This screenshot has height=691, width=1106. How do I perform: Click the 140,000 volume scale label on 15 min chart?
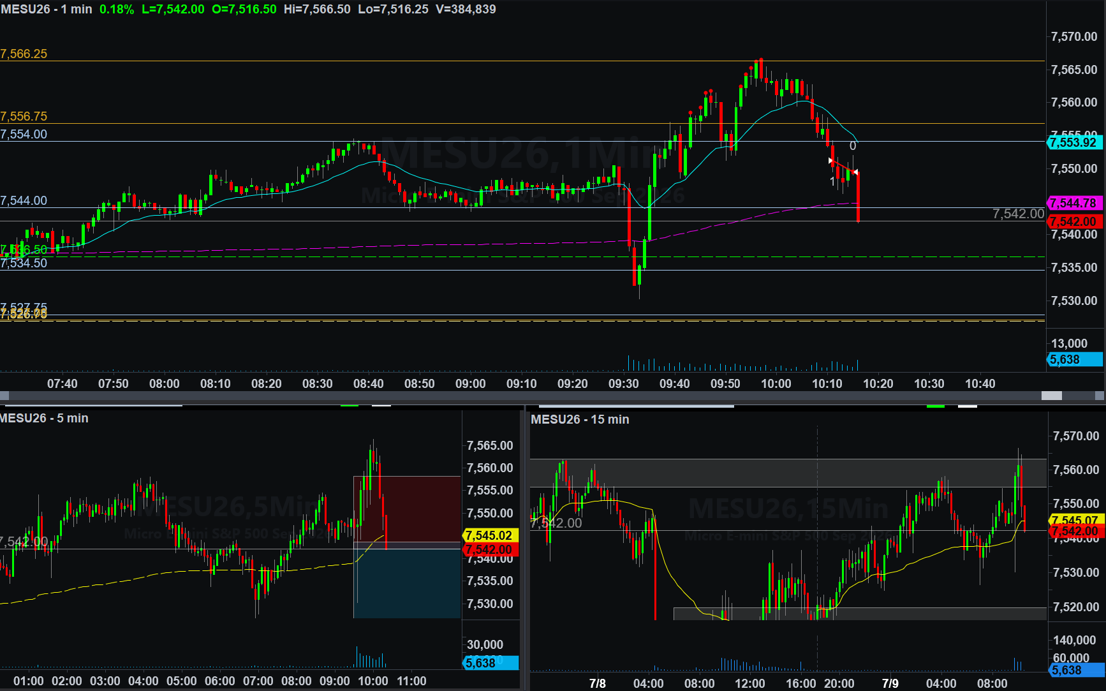pos(1075,640)
